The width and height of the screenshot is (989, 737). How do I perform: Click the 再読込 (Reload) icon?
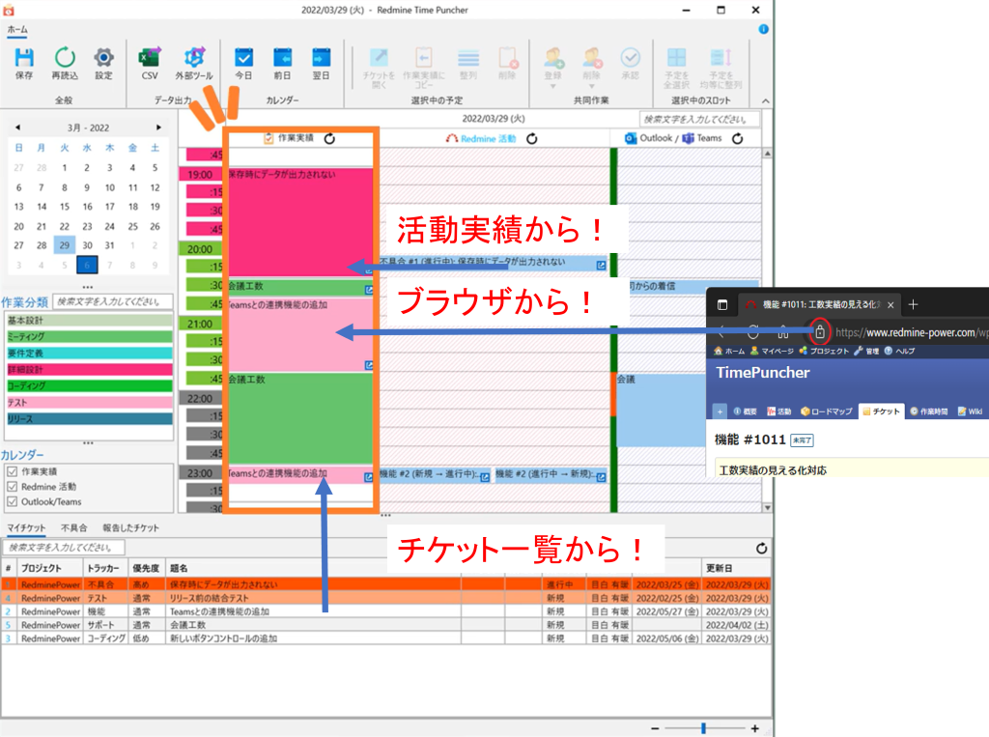[x=65, y=59]
